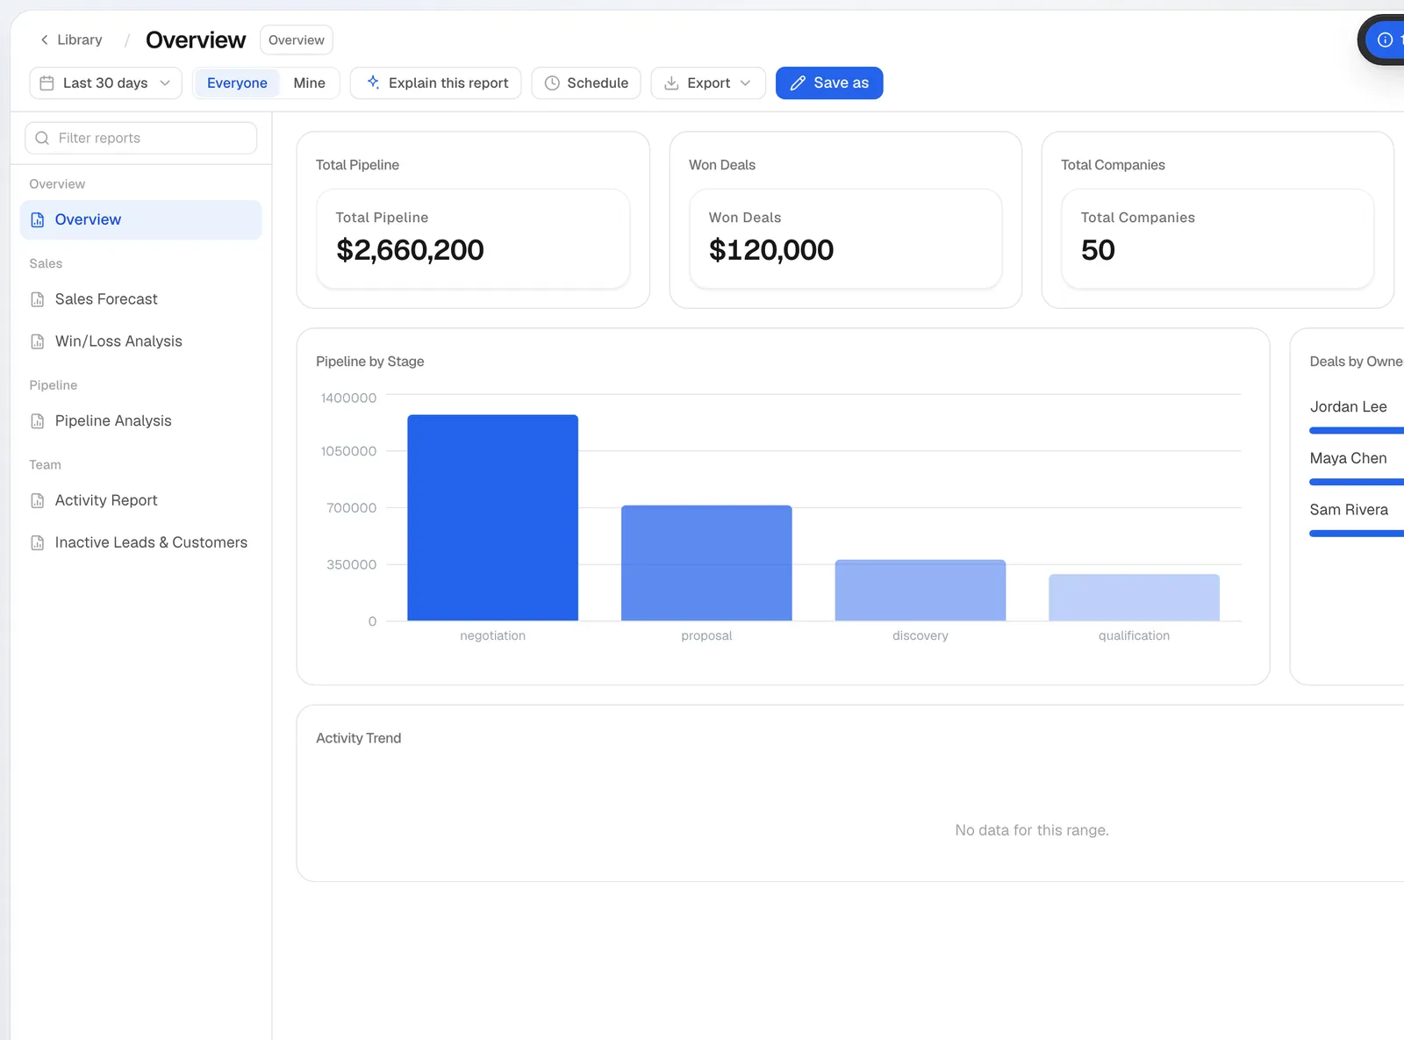The width and height of the screenshot is (1404, 1040).
Task: Click the Maya Chen owner name
Action: coord(1349,458)
